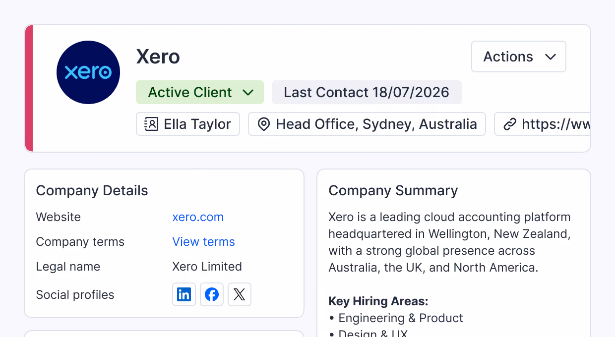
Task: Click the Engineering & Product bullet
Action: (396, 318)
